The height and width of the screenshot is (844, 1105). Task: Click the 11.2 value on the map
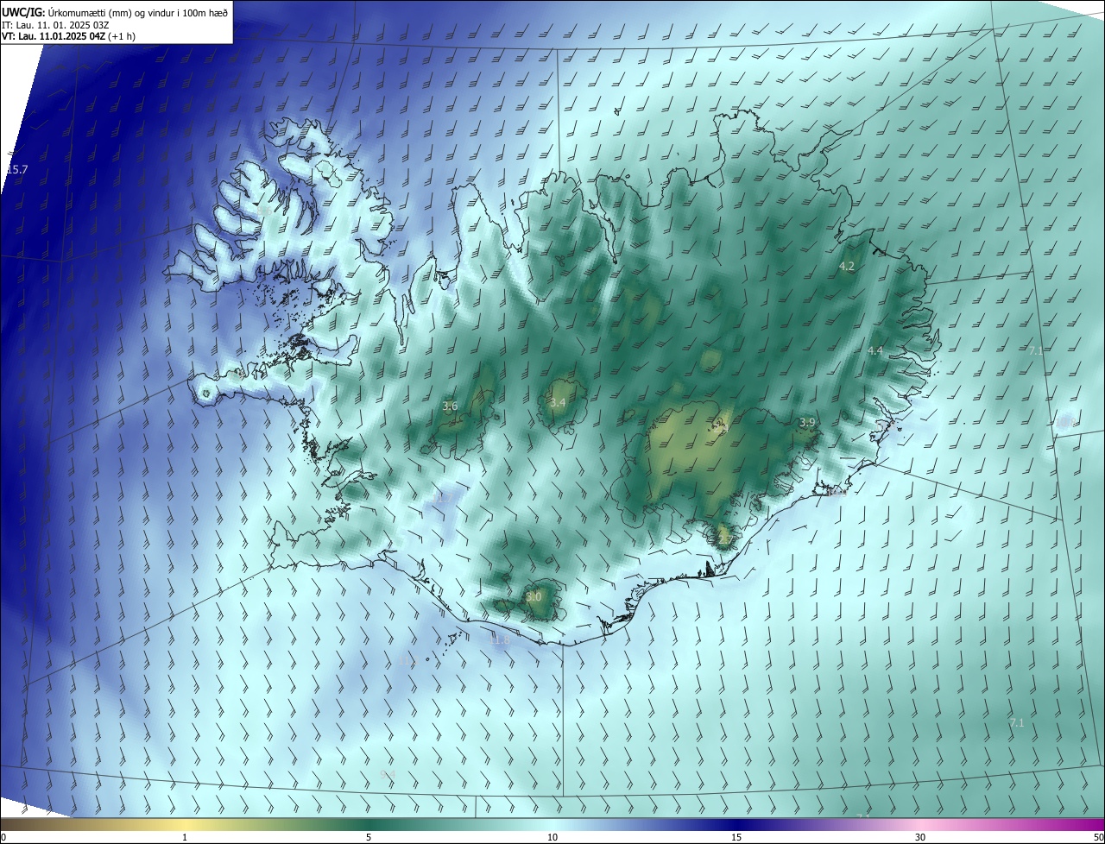point(408,661)
